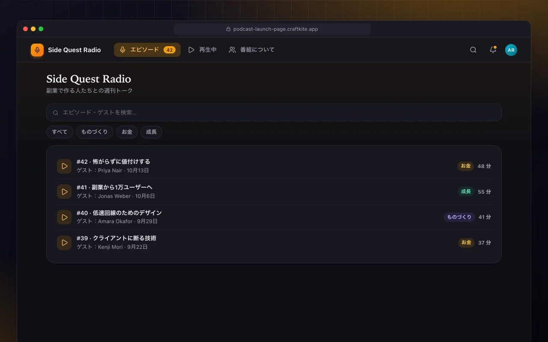Image resolution: width=548 pixels, height=342 pixels.
Task: Open episode title #39 · クライアントに断る技術
Action: 116,238
